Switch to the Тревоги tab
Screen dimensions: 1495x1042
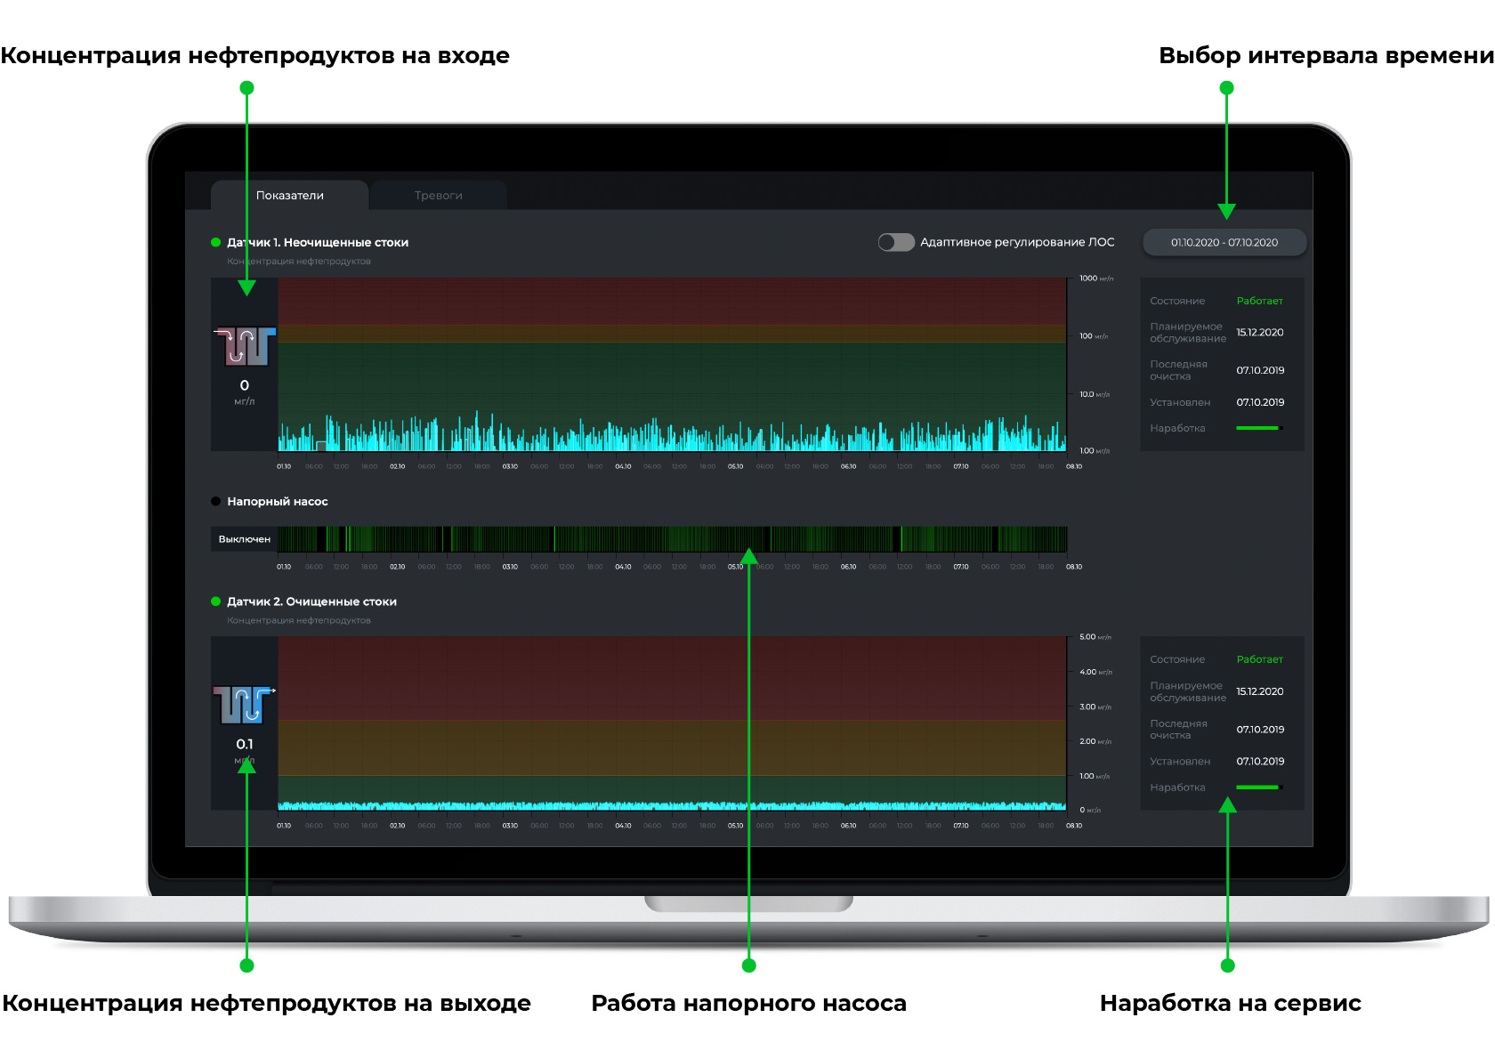tap(438, 196)
